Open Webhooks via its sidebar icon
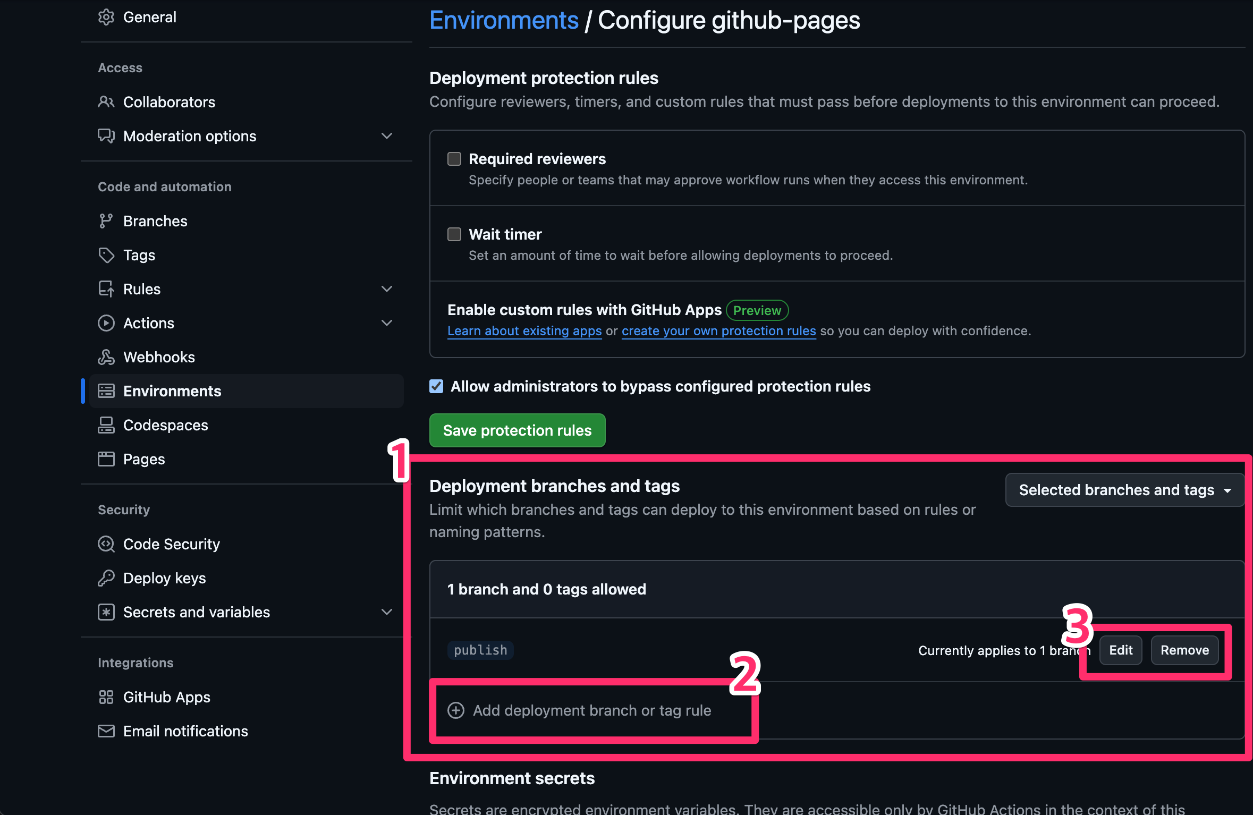 pos(106,356)
